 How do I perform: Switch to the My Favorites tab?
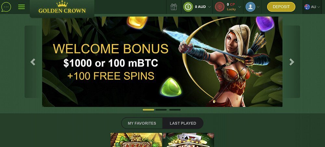tap(142, 123)
